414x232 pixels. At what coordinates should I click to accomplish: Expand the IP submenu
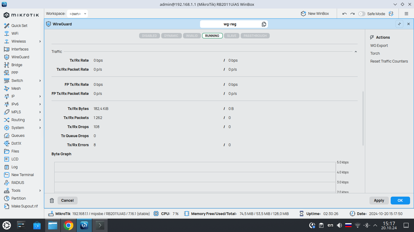(x=40, y=96)
